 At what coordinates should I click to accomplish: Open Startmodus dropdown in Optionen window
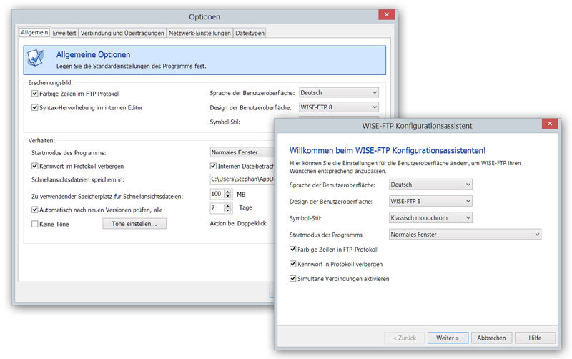coord(242,152)
